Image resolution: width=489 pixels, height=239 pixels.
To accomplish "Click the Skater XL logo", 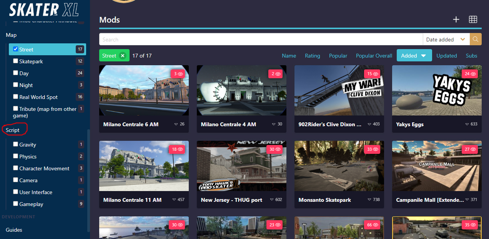I will click(44, 9).
